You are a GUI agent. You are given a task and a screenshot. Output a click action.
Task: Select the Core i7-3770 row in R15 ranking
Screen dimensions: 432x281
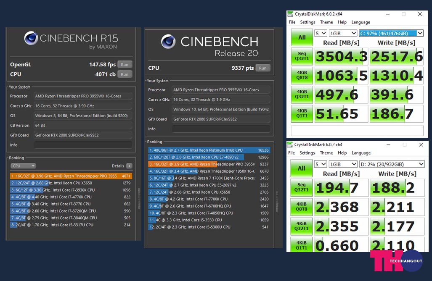pos(71,204)
